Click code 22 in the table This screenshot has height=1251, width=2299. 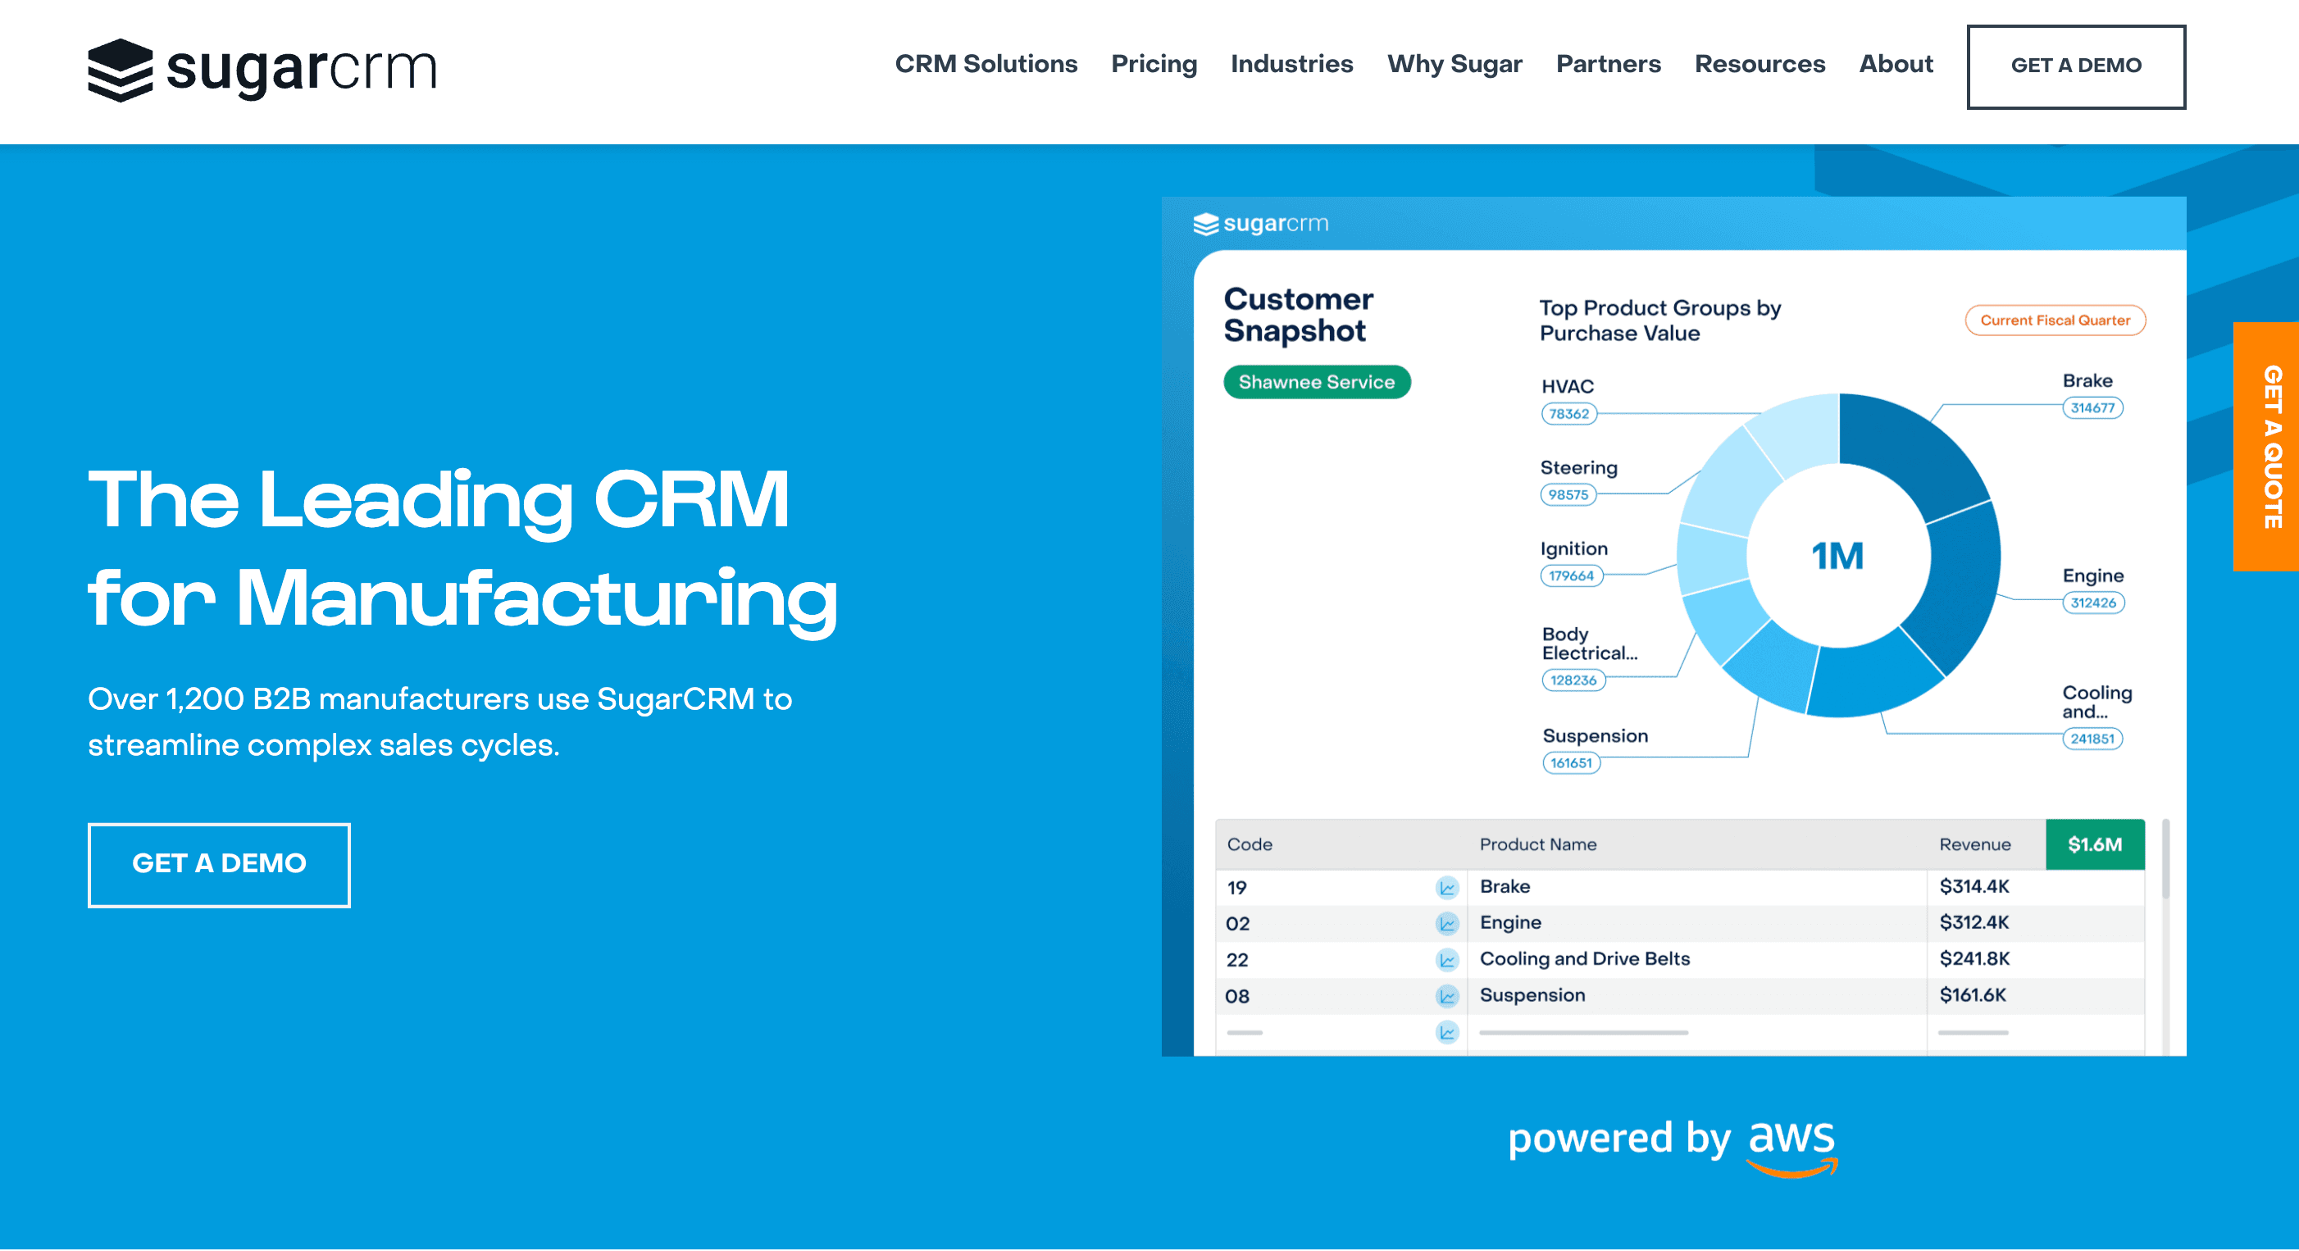(1236, 960)
